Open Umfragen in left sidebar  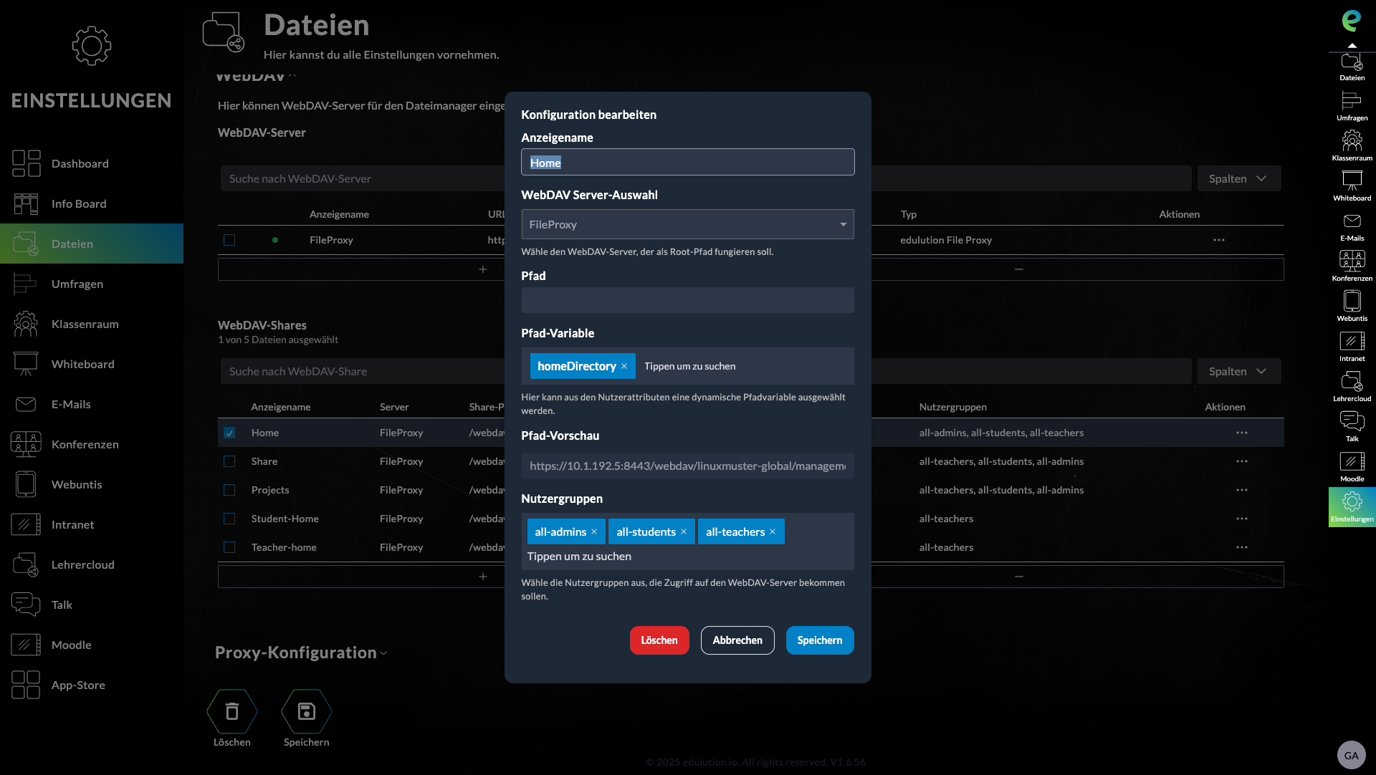point(77,284)
